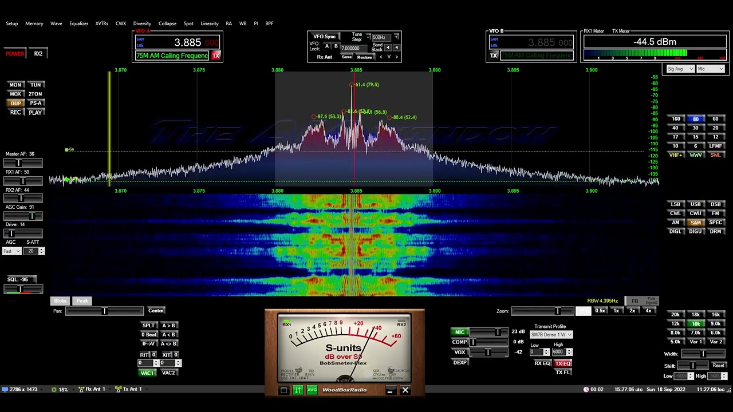Viewport: 733px width, 412px height.
Task: Decrease tune step with minus button
Action: [x=368, y=37]
